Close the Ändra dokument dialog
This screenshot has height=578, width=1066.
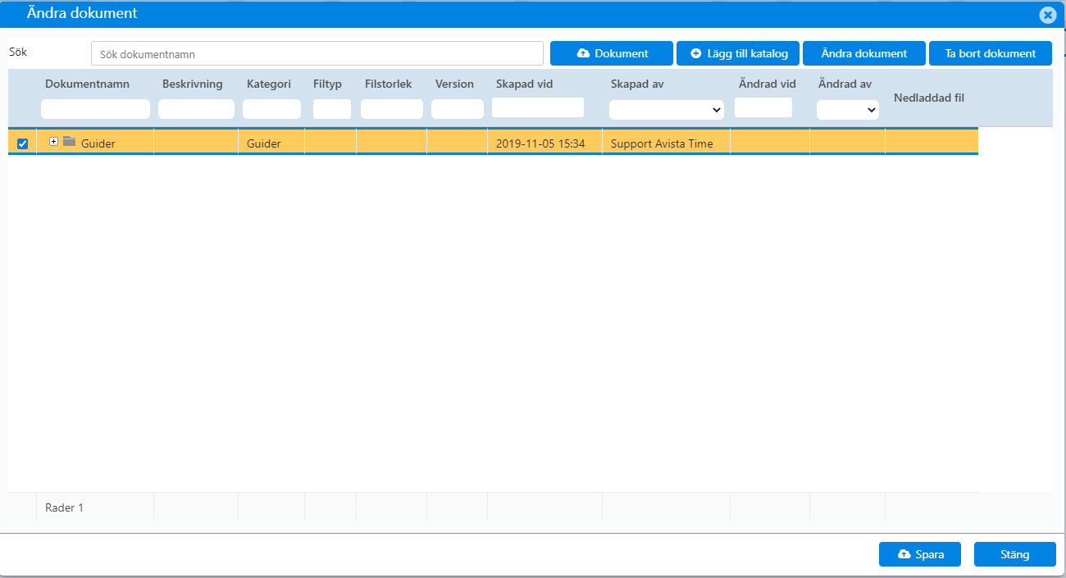point(1046,15)
